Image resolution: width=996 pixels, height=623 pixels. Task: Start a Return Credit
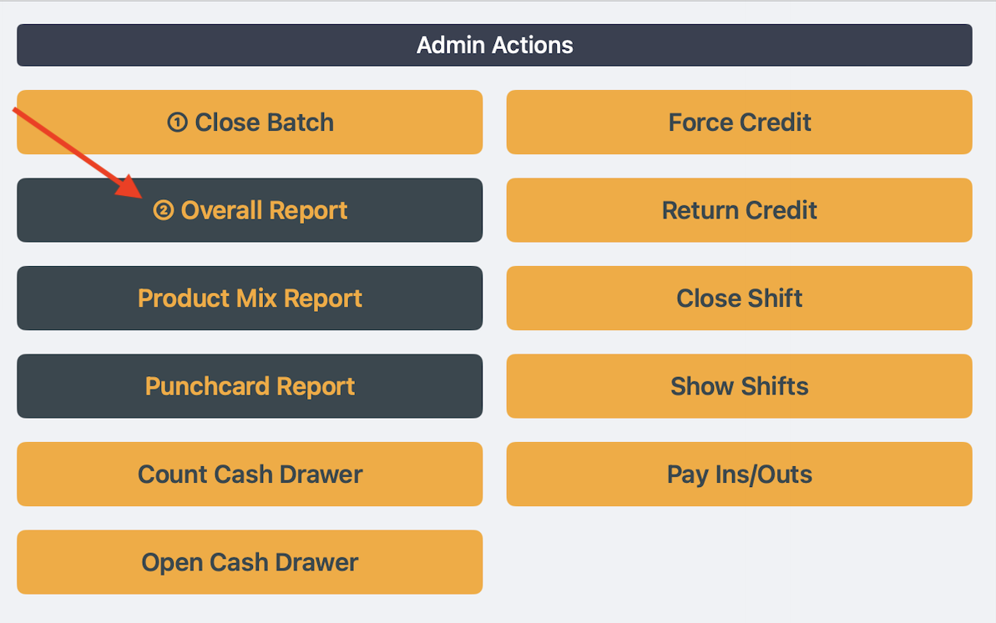click(x=739, y=210)
